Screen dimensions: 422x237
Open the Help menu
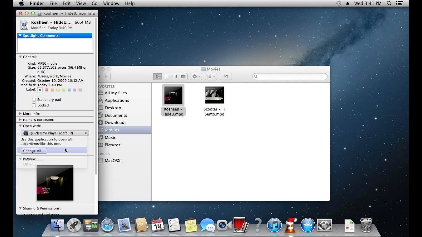(130, 3)
